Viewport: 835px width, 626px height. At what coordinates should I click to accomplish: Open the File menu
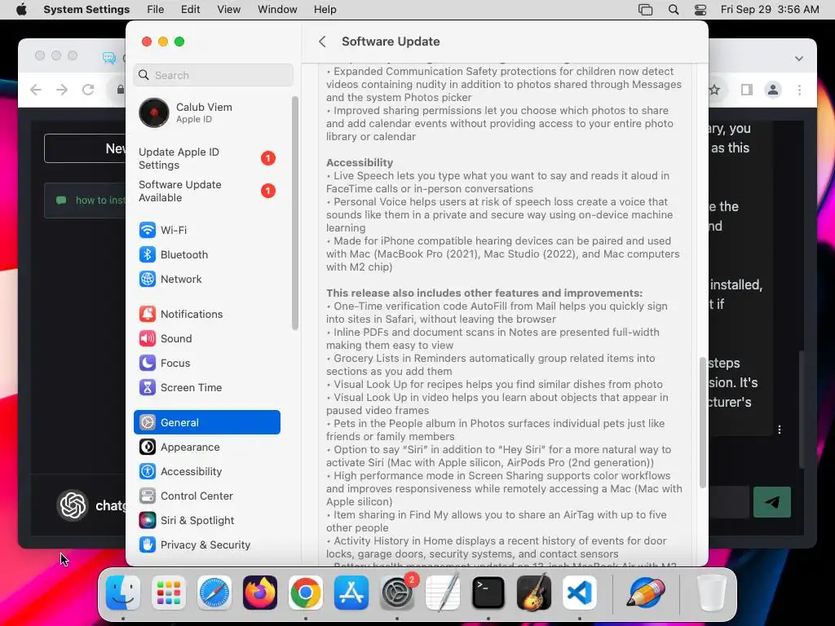coord(156,10)
